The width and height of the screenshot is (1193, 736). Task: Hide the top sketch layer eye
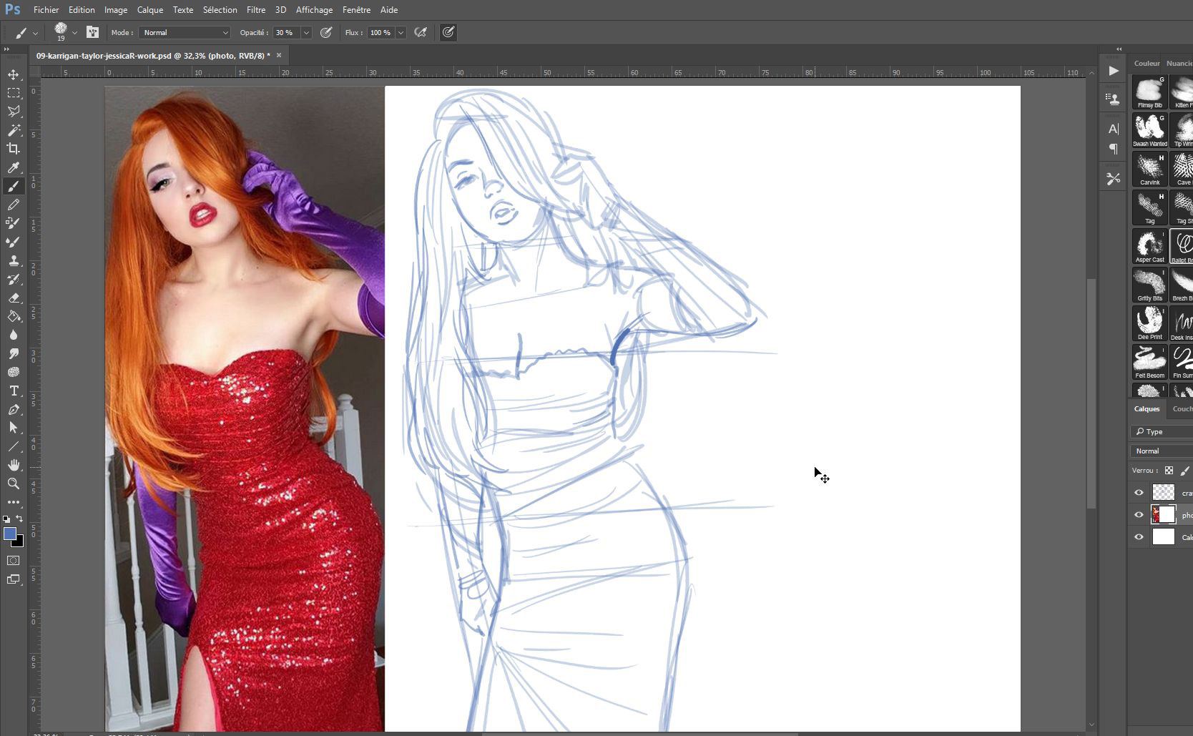(x=1139, y=492)
